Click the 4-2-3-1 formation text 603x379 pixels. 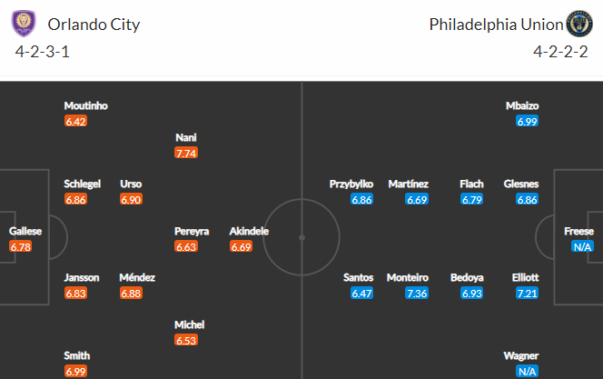coord(43,52)
